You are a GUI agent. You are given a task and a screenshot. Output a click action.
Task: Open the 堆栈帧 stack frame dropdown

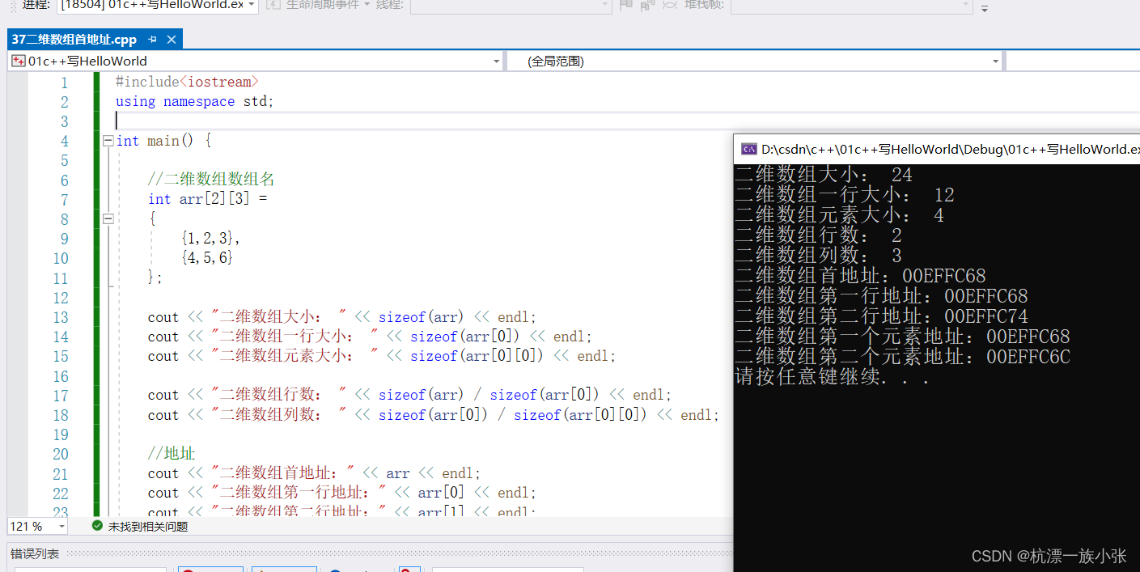(x=964, y=5)
